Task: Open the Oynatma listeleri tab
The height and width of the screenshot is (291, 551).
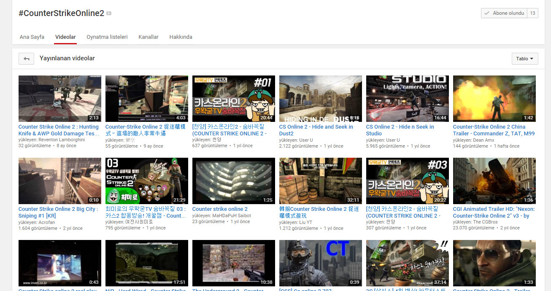Action: [x=107, y=37]
